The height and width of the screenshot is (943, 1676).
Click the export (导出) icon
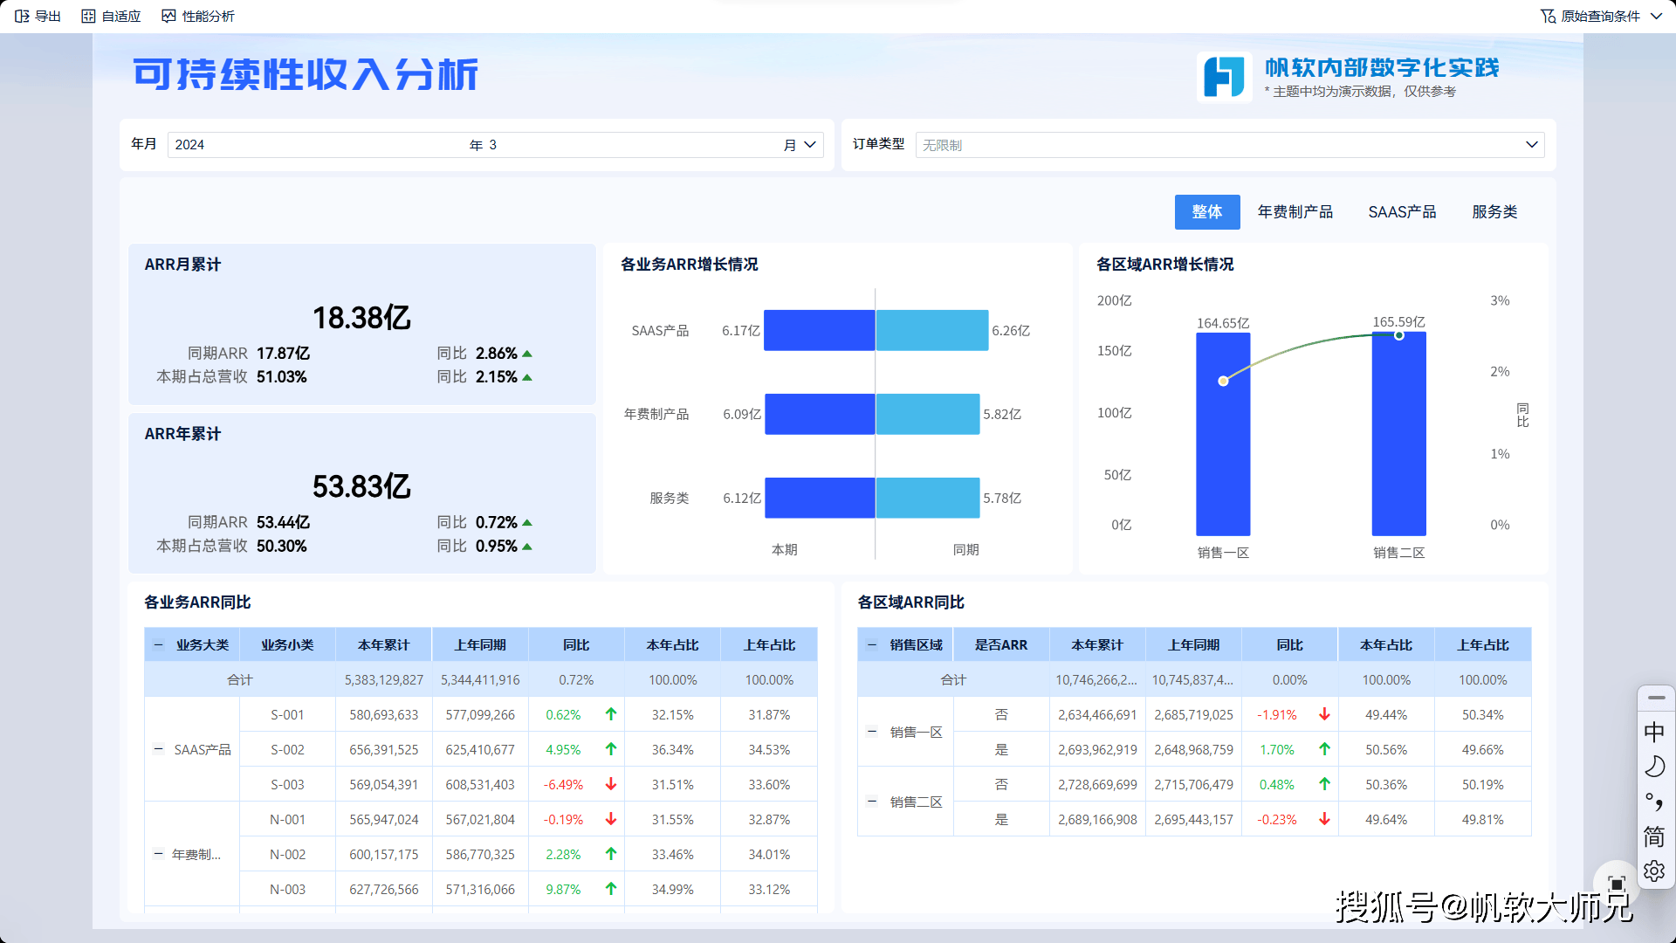coord(22,16)
